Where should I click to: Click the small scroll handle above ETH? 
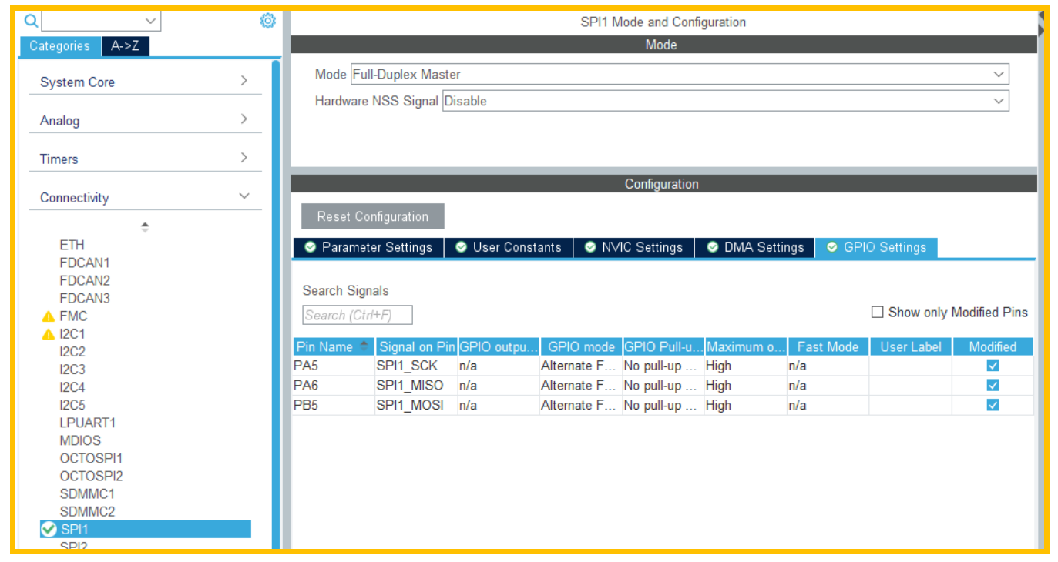(145, 227)
